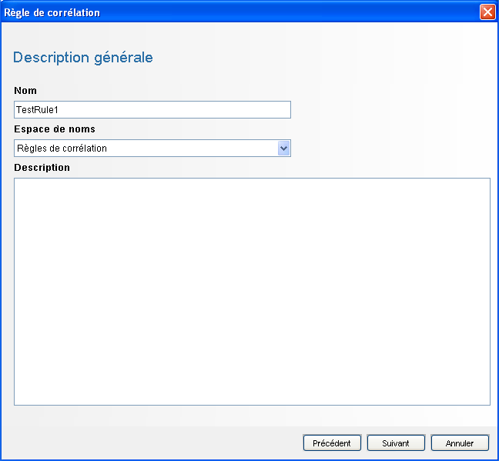Click inside the large Description text area

[252, 292]
